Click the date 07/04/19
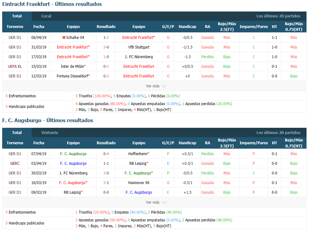309x231 pixels. click(x=39, y=154)
